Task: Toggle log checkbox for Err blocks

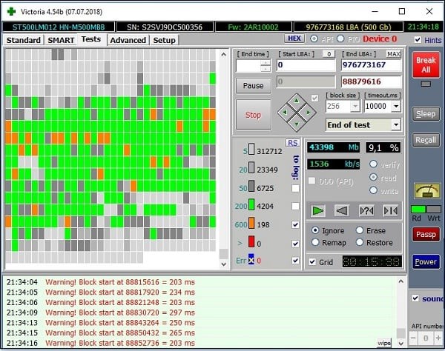Action: click(295, 261)
